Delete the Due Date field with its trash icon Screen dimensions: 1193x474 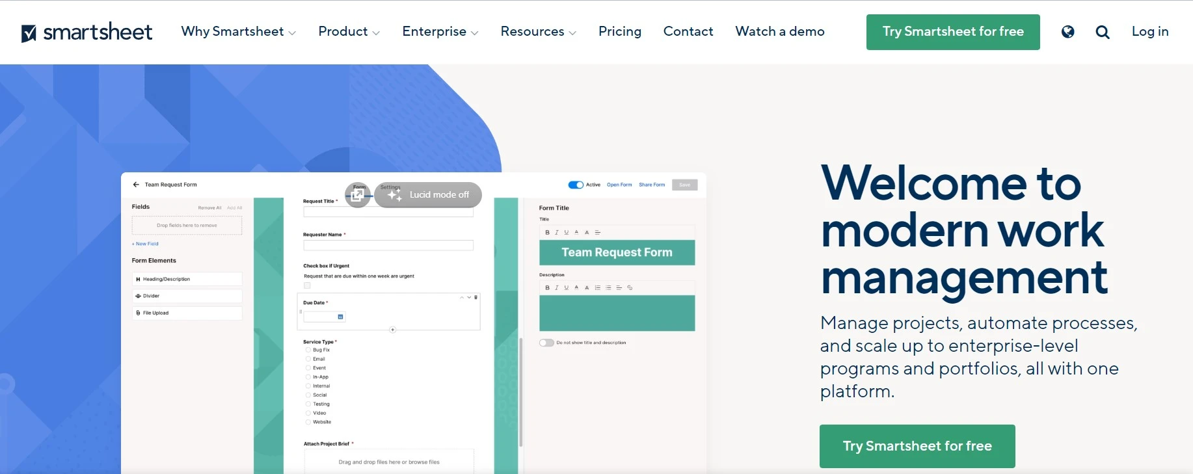[x=476, y=297]
